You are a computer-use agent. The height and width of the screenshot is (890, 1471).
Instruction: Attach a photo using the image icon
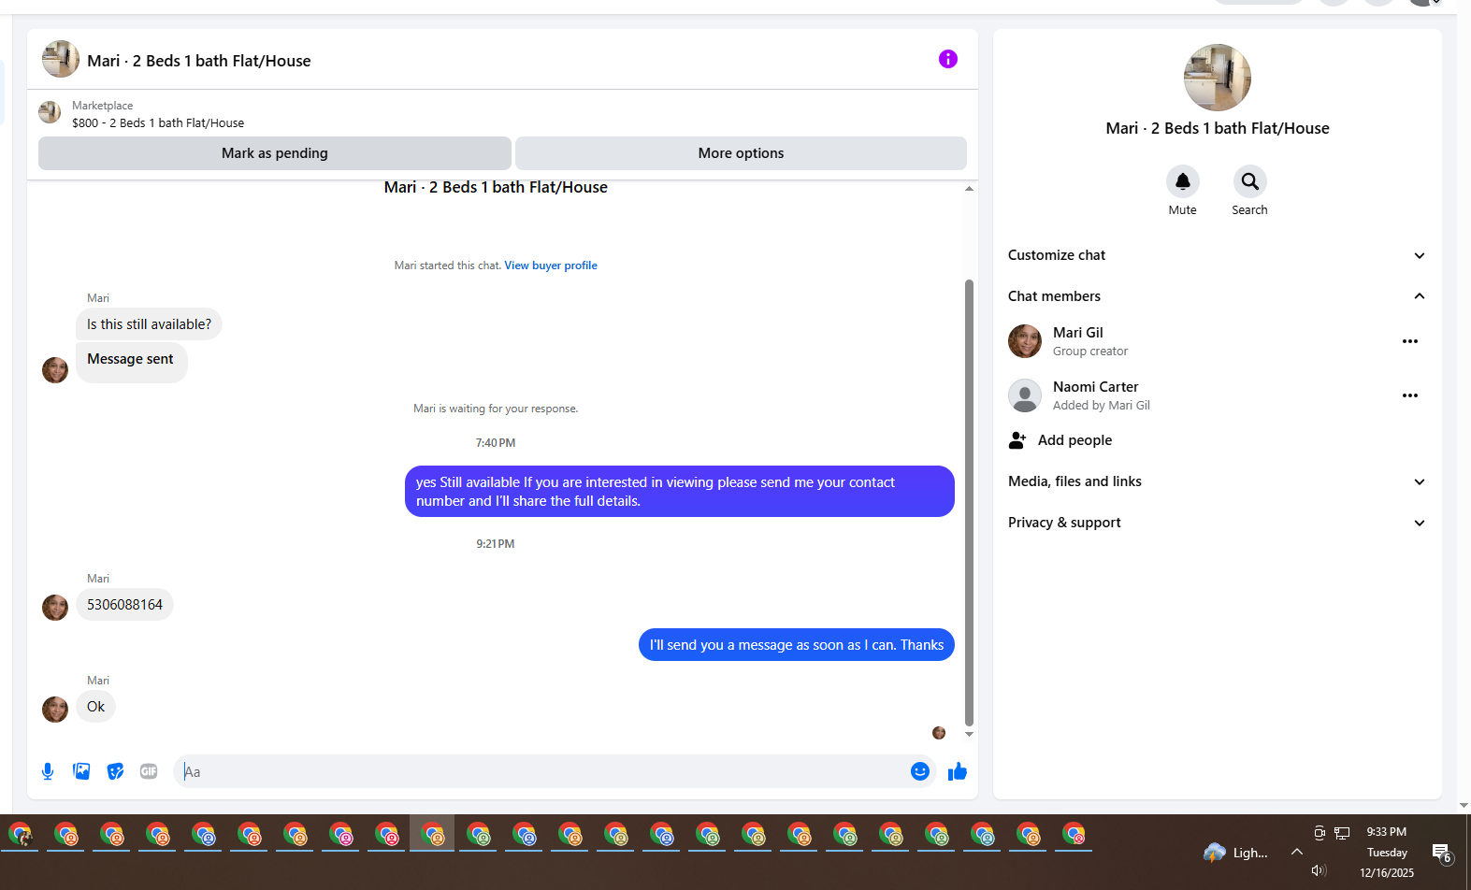pyautogui.click(x=81, y=771)
